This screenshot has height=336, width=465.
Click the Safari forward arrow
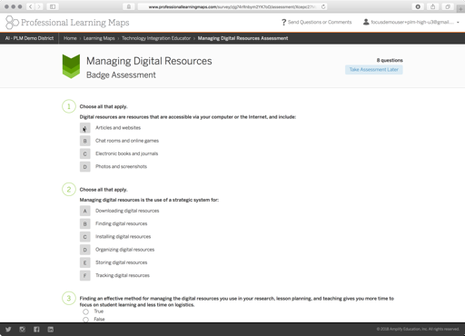click(x=39, y=6)
